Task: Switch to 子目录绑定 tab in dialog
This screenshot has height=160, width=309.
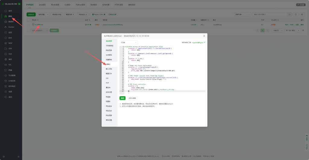Action: click(109, 46)
